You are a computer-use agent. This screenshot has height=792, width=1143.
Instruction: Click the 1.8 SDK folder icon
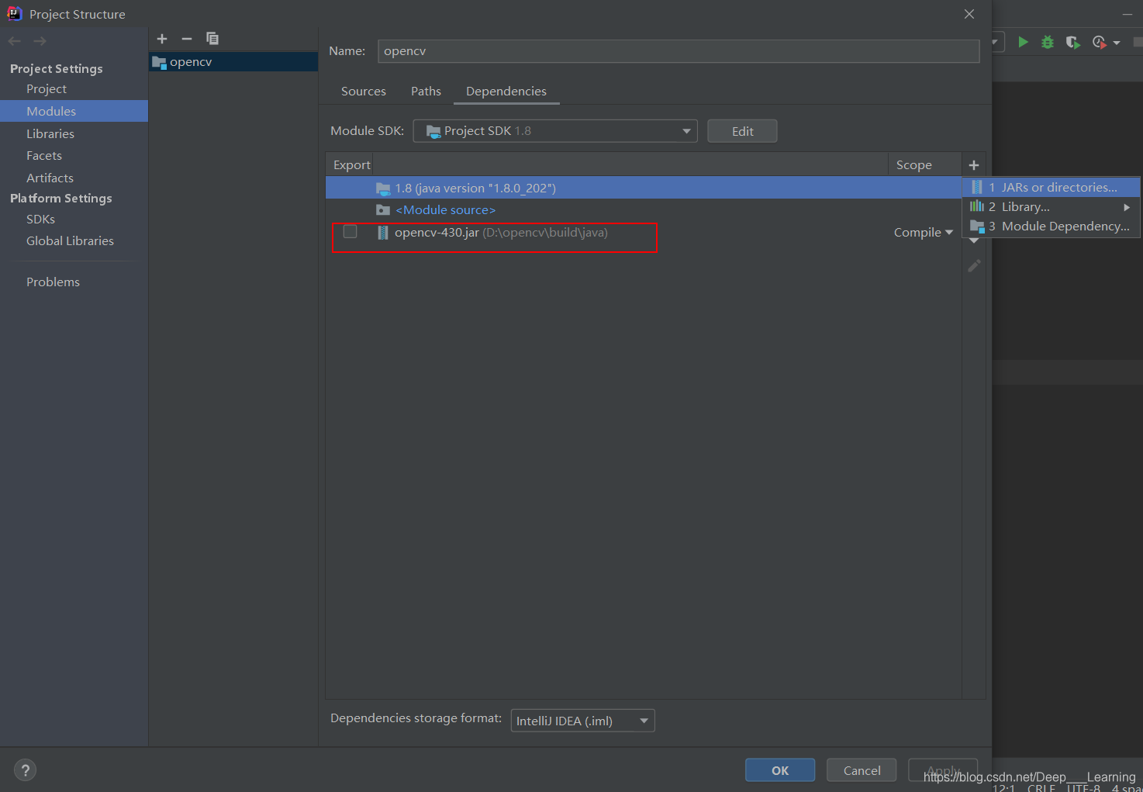coord(383,188)
